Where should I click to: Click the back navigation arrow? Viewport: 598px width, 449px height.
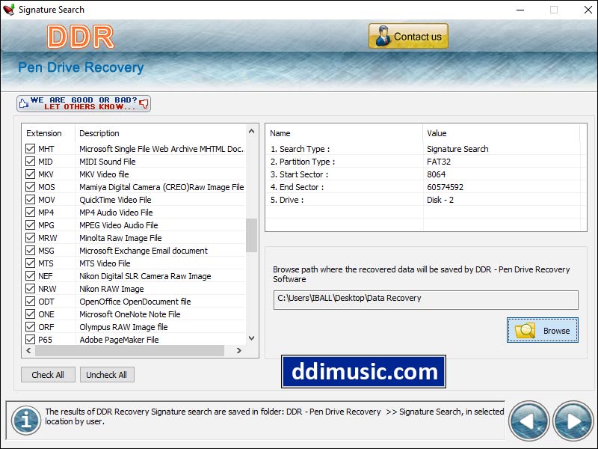point(529,421)
